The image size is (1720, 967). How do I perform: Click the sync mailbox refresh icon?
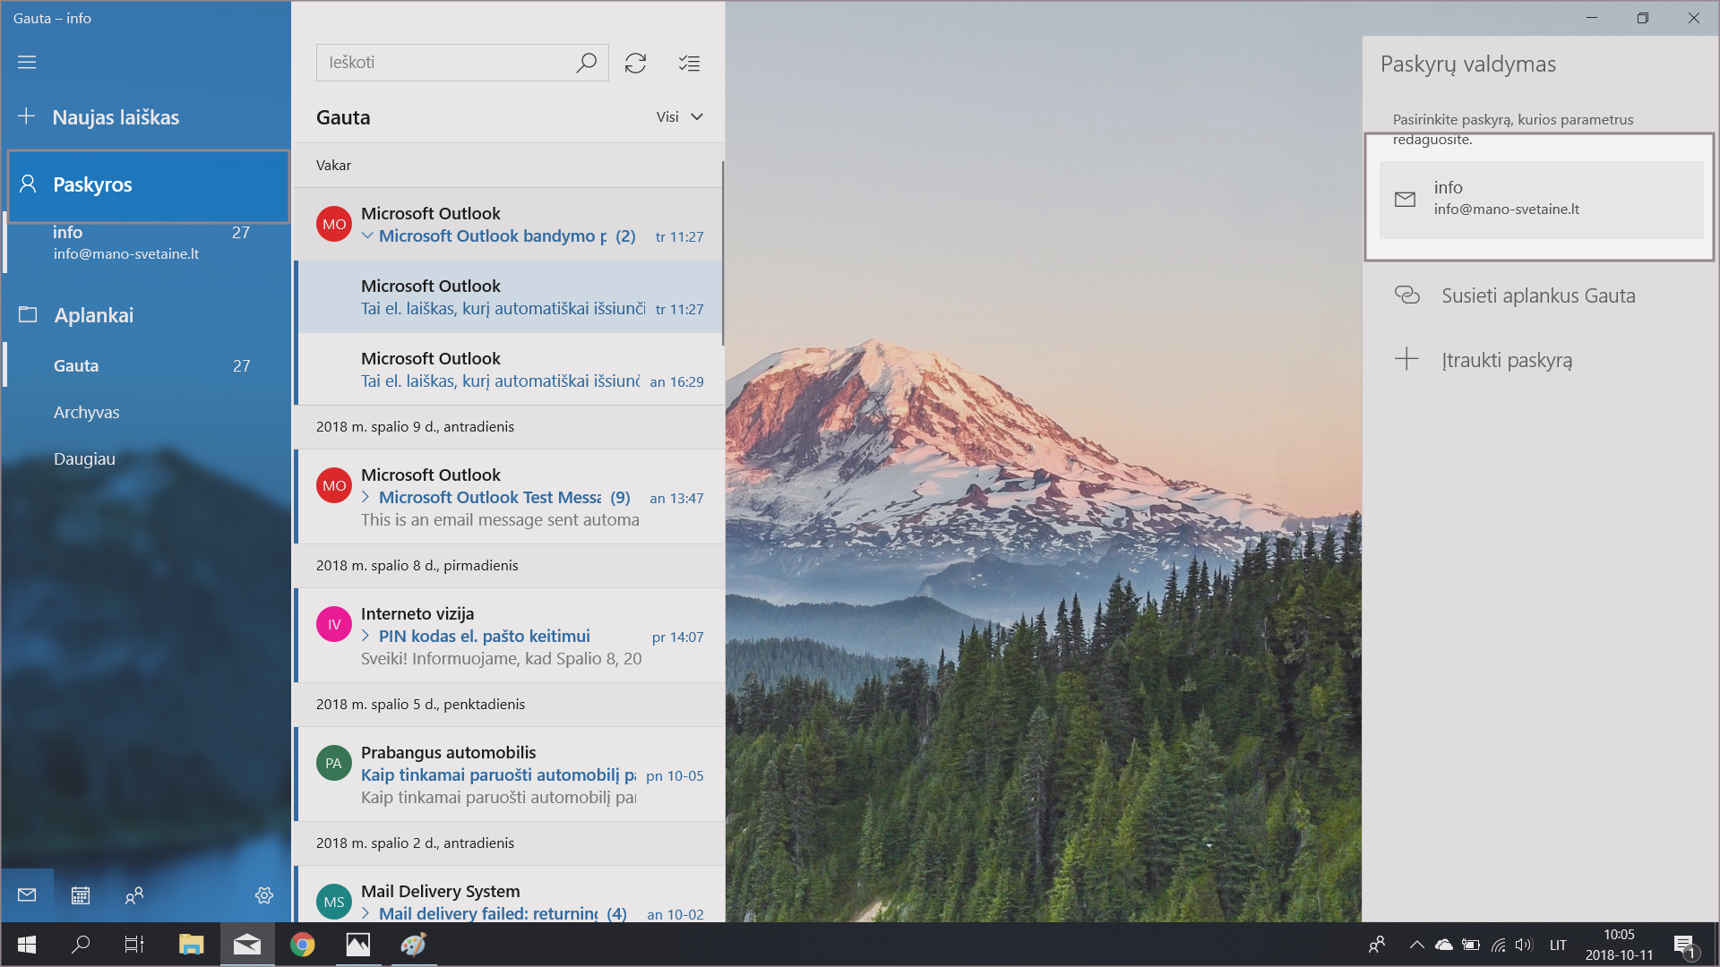point(635,63)
